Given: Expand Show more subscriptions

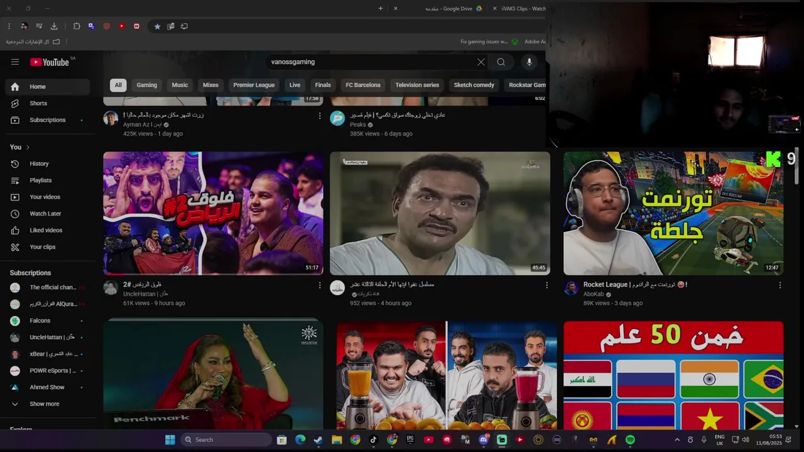Looking at the screenshot, I should coord(48,404).
